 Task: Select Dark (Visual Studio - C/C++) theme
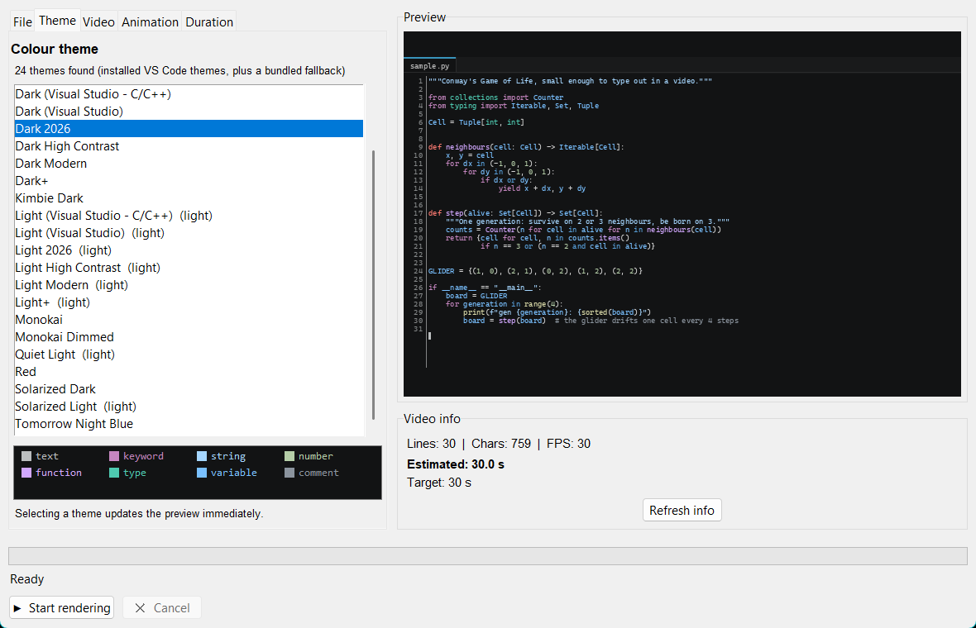pyautogui.click(x=189, y=94)
